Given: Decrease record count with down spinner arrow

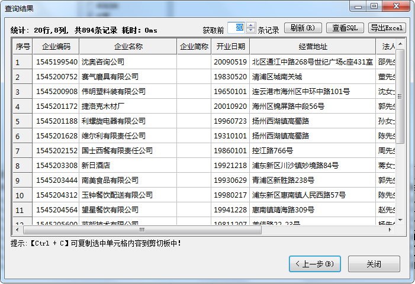Looking at the screenshot, I should pyautogui.click(x=251, y=31).
